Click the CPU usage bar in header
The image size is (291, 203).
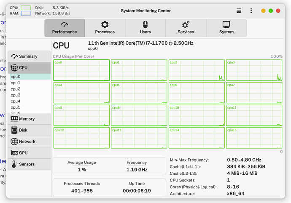coord(26,8)
